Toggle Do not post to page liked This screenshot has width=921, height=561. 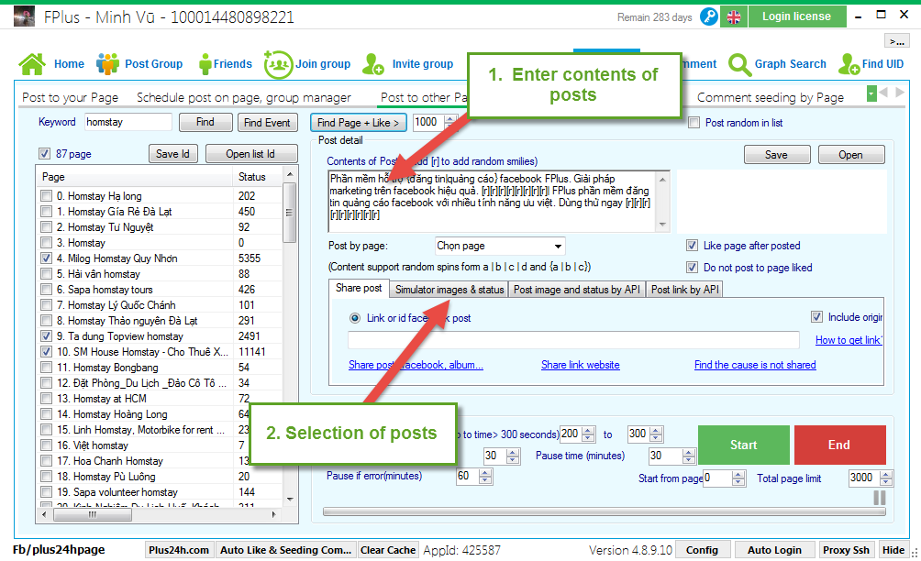[693, 268]
